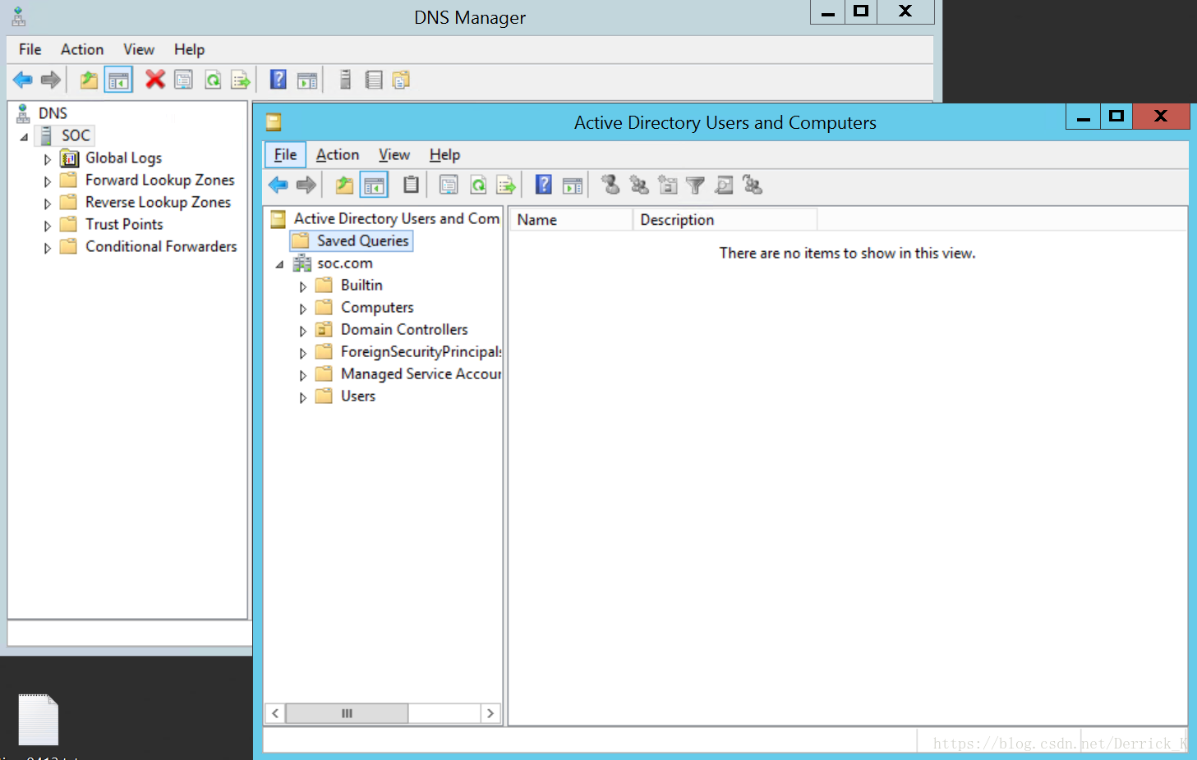Open the File menu in Active Directory window

[285, 154]
